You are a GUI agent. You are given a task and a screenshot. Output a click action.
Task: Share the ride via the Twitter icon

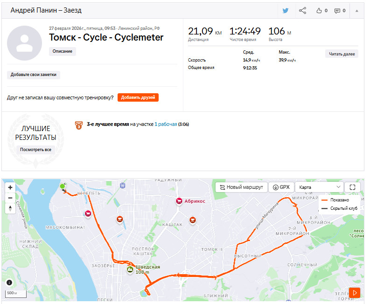[x=285, y=11]
